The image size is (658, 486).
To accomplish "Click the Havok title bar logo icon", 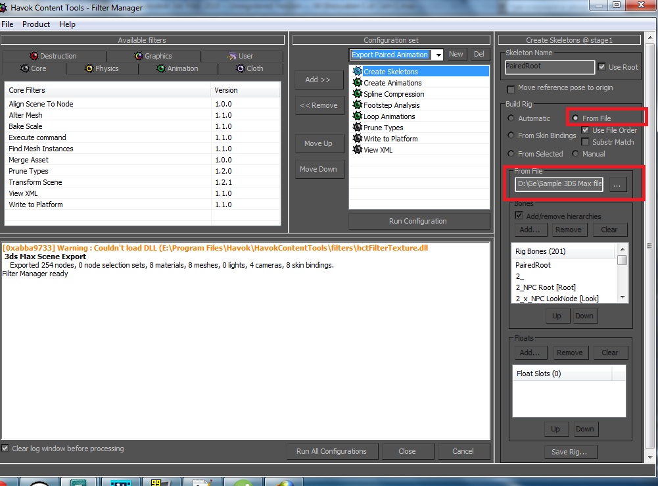I will (3, 7).
